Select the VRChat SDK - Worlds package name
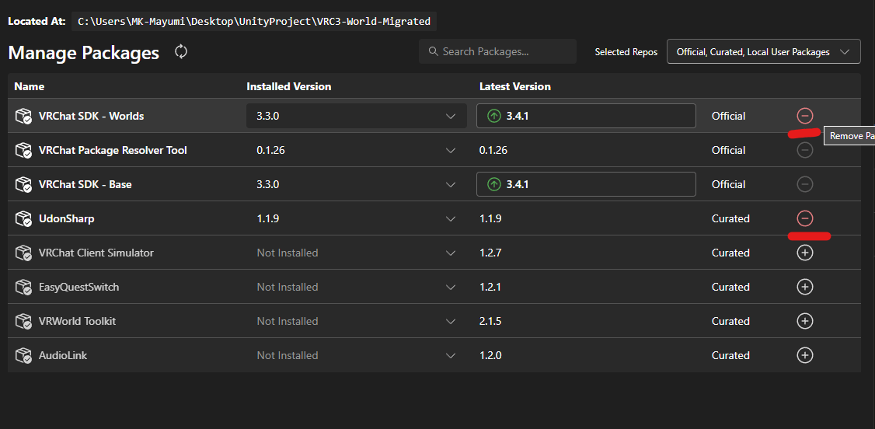The width and height of the screenshot is (875, 429). (x=92, y=116)
